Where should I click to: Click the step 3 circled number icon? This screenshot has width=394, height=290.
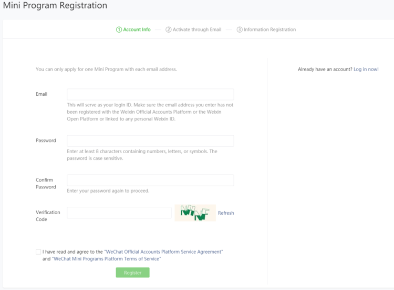[240, 29]
